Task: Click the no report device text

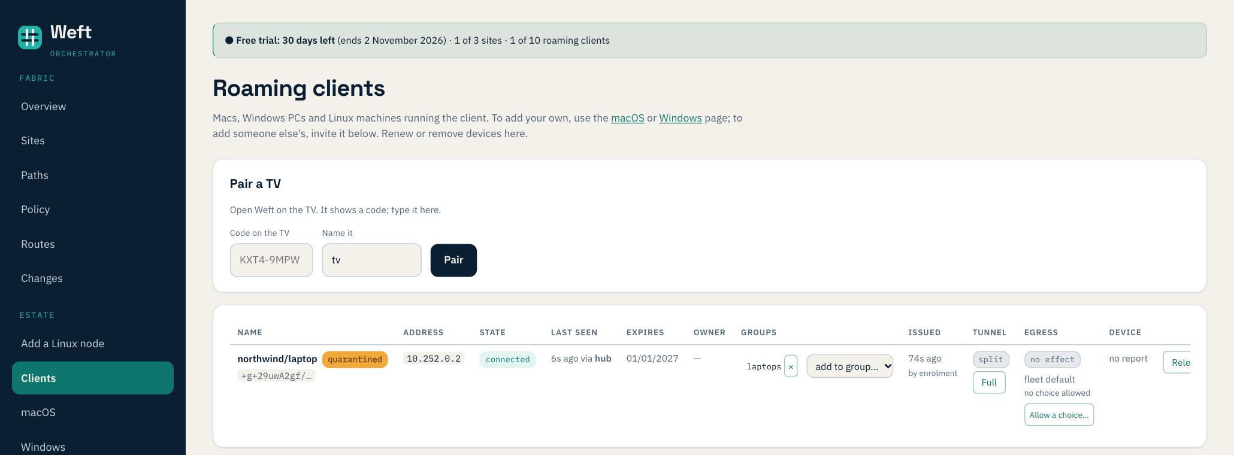Action: pos(1128,359)
